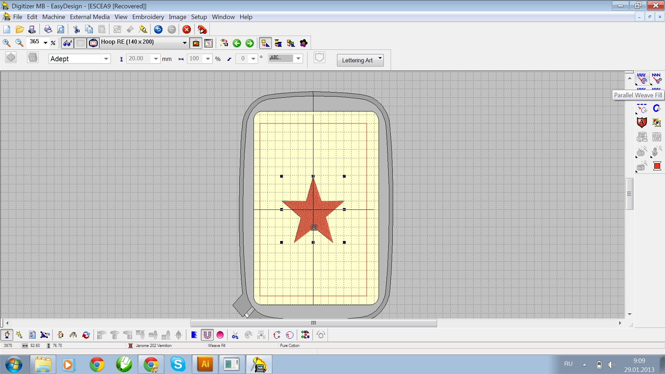Open the zoom percentage dropdown arrow
The image size is (665, 374).
click(45, 43)
